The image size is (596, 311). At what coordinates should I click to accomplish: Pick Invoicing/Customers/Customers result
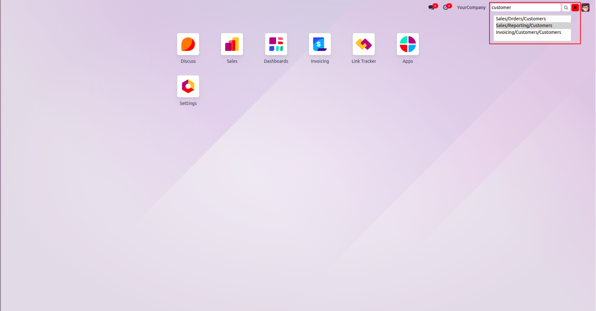click(528, 32)
